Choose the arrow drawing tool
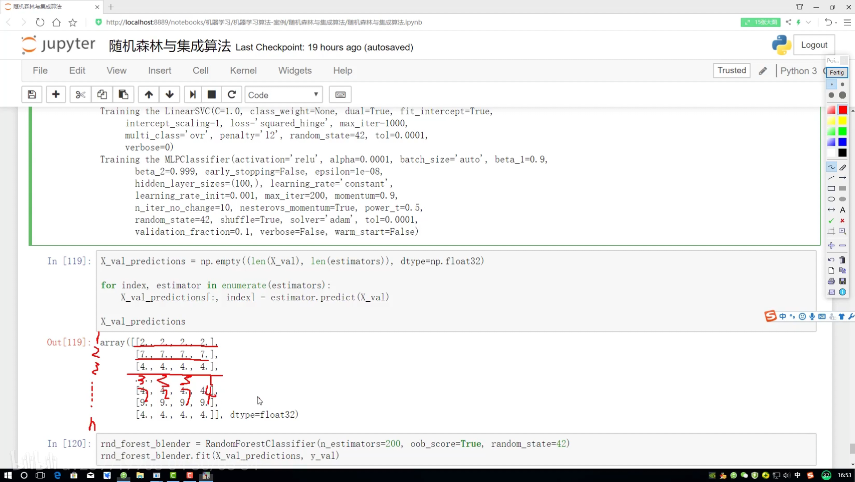855x482 pixels. point(843,178)
